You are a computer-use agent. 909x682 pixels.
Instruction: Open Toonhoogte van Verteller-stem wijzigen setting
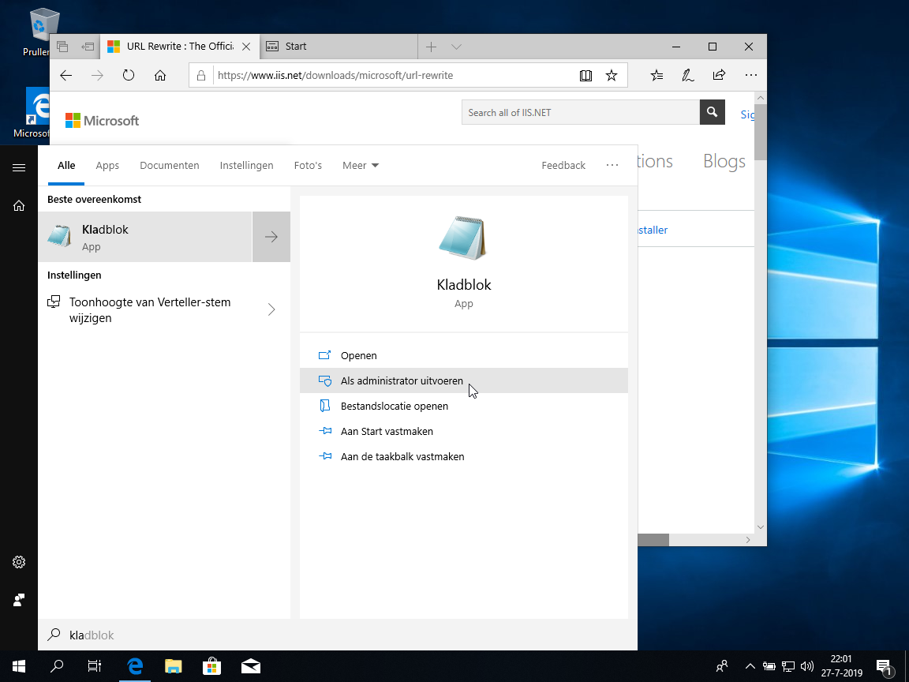150,309
